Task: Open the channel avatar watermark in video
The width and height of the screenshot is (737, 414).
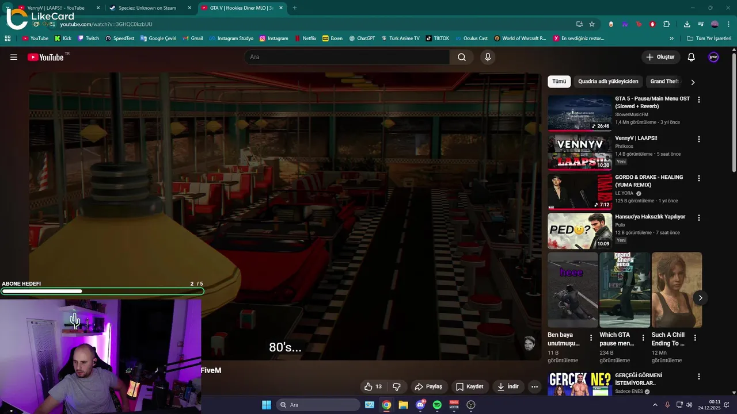Action: [x=530, y=343]
